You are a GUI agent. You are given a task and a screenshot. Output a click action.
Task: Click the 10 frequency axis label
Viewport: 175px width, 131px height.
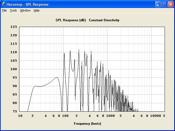[x=20, y=116]
